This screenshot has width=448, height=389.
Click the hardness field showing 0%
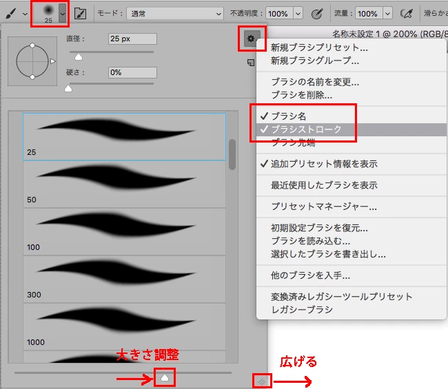click(132, 72)
